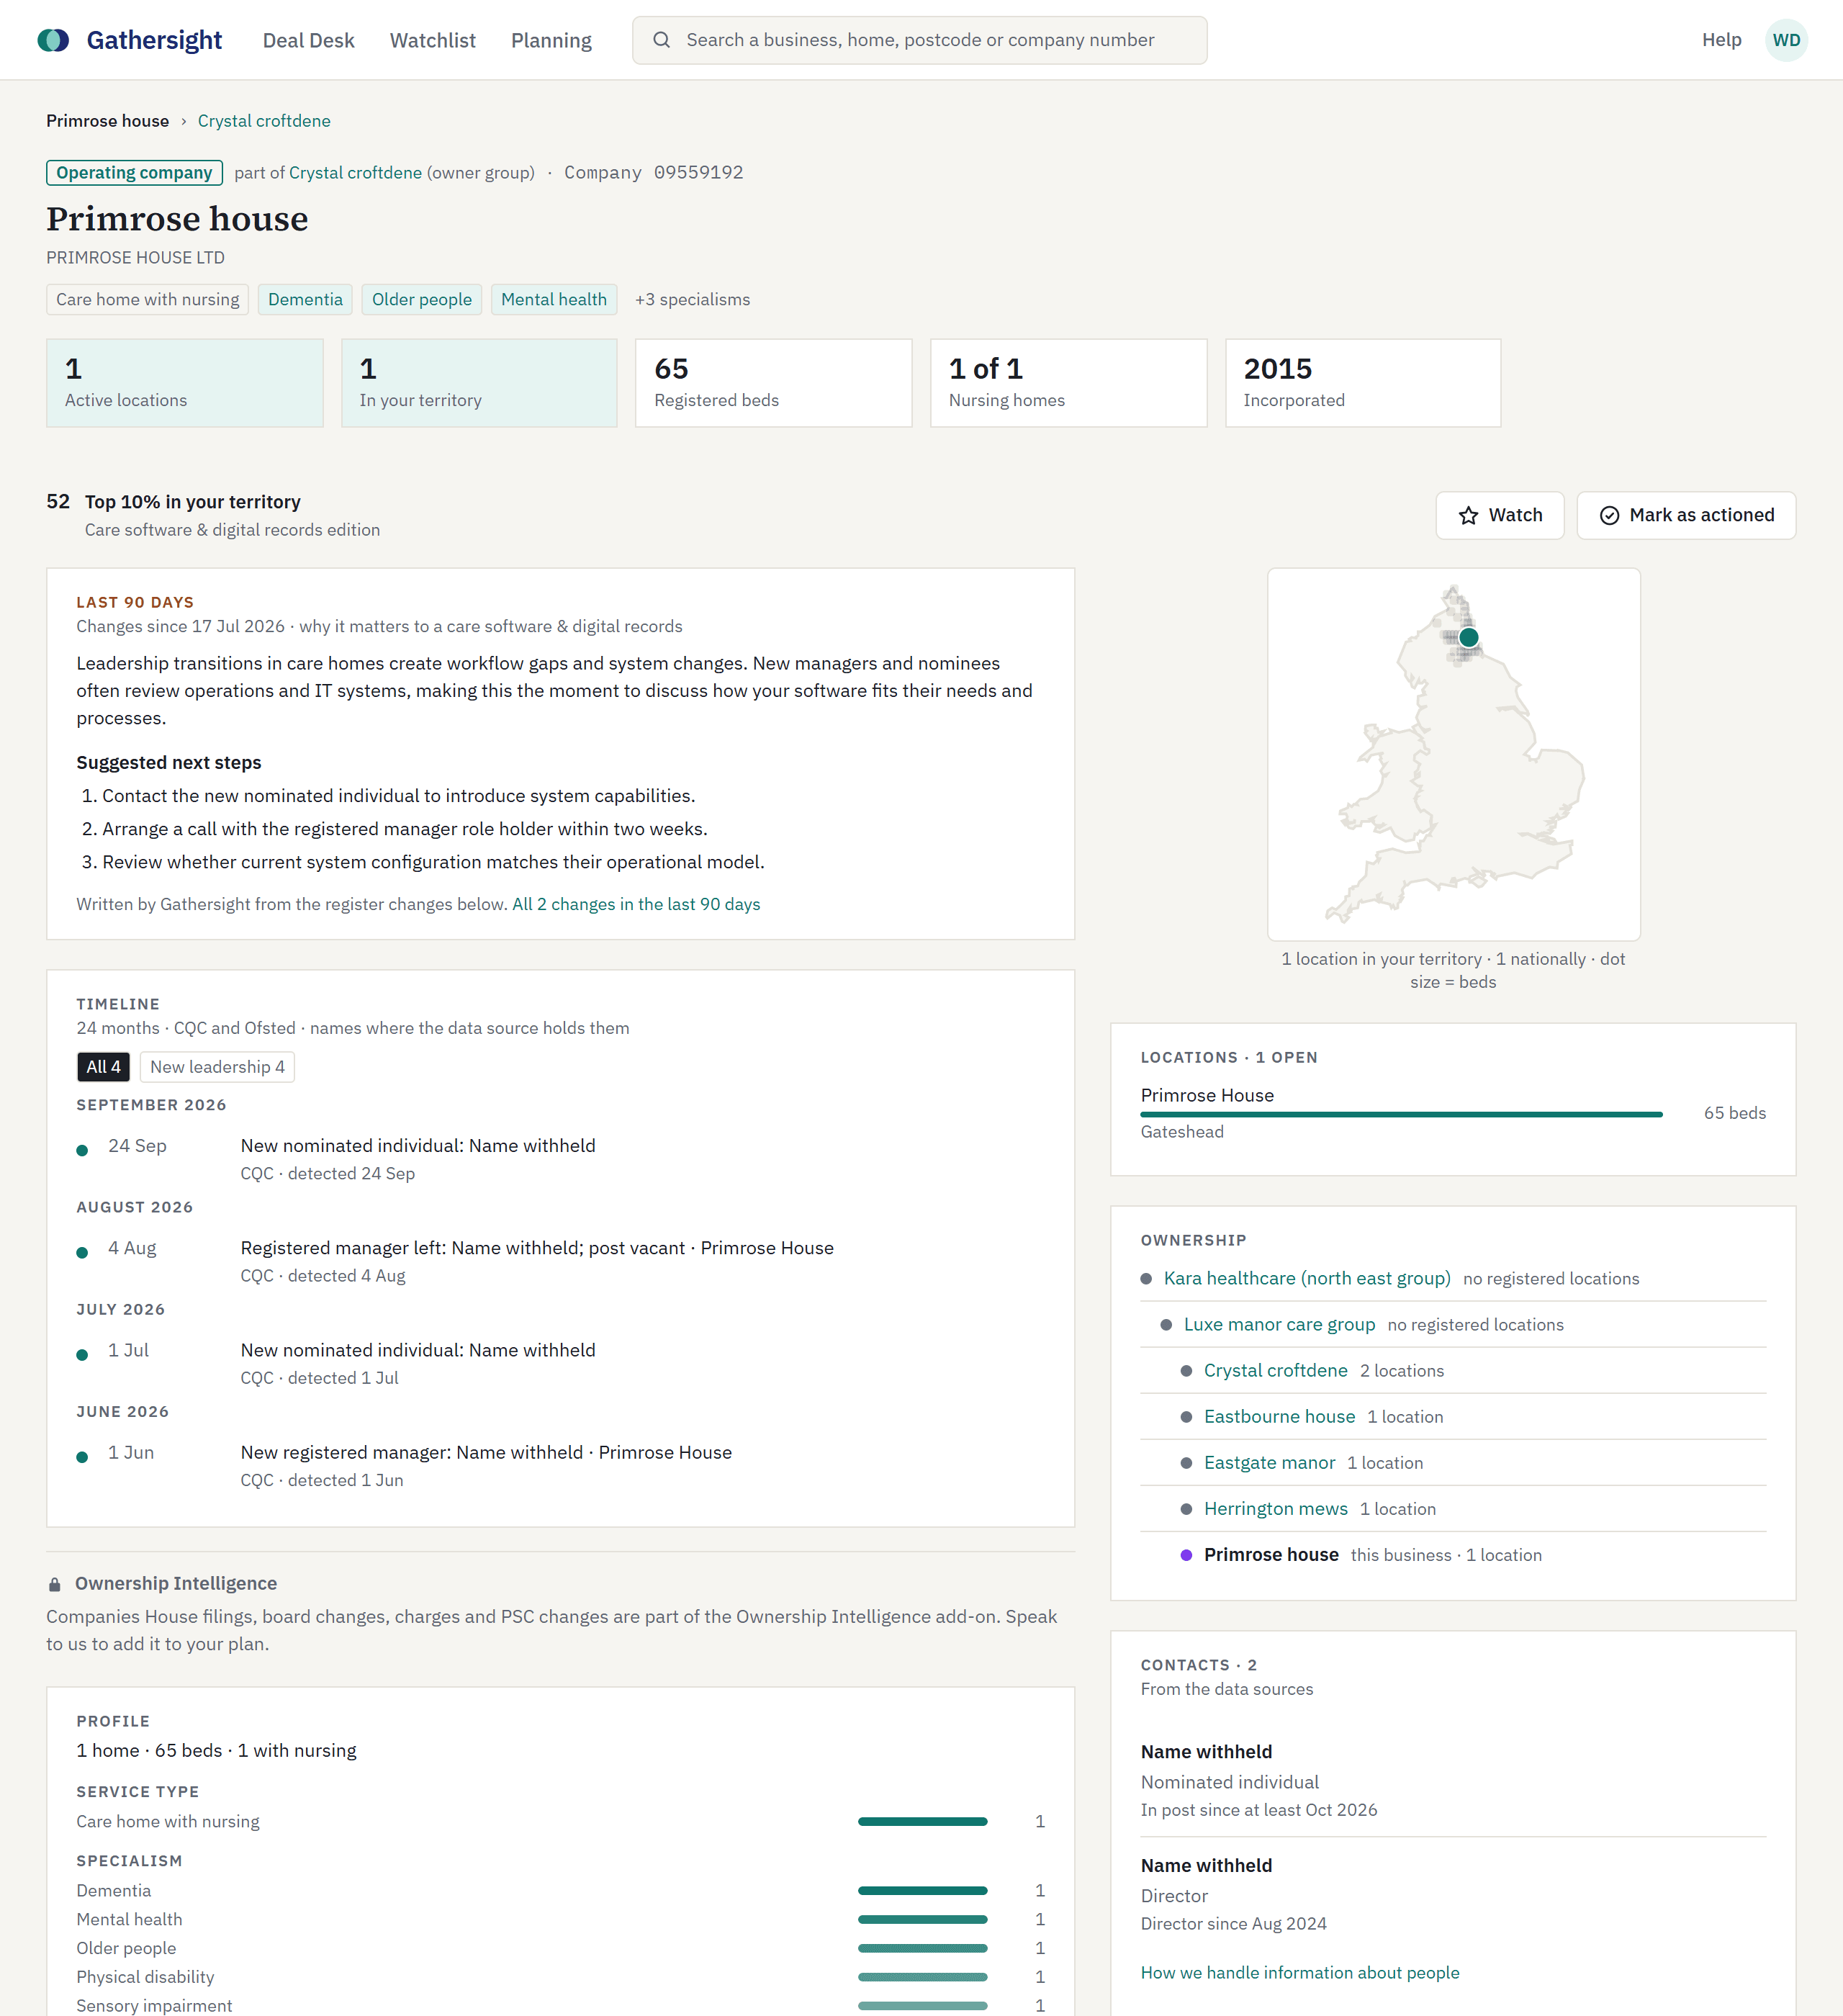Filter timeline by New leadership 4
The image size is (1843, 2016).
point(217,1067)
